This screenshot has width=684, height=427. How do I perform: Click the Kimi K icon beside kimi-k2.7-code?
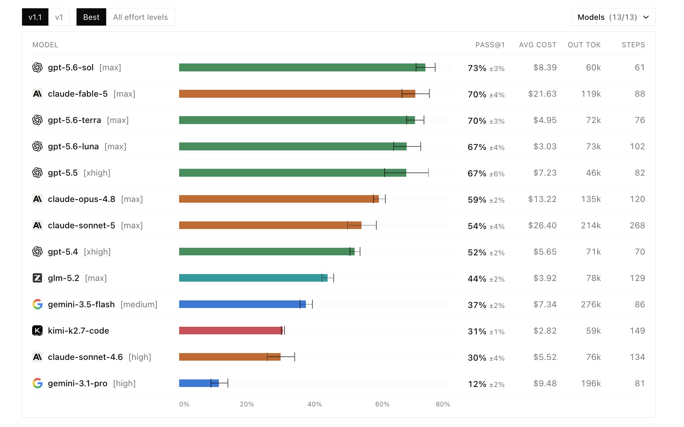pyautogui.click(x=37, y=331)
